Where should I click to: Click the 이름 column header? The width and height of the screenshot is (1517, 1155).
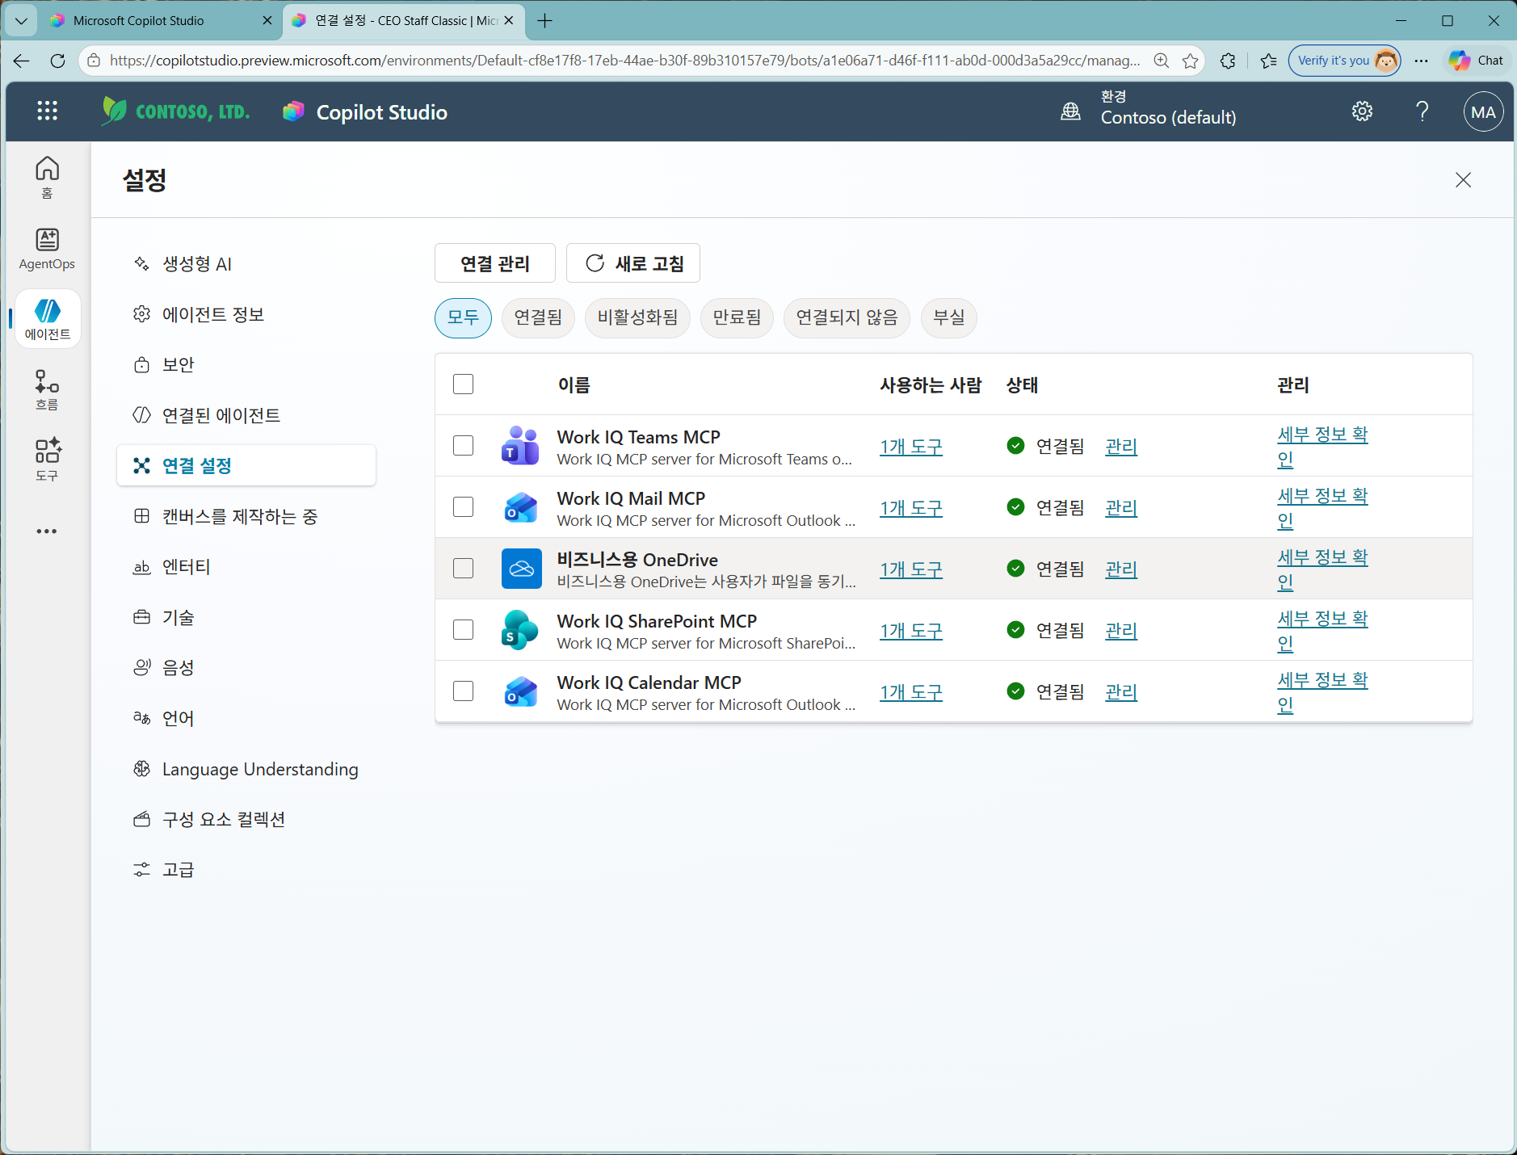pos(574,385)
